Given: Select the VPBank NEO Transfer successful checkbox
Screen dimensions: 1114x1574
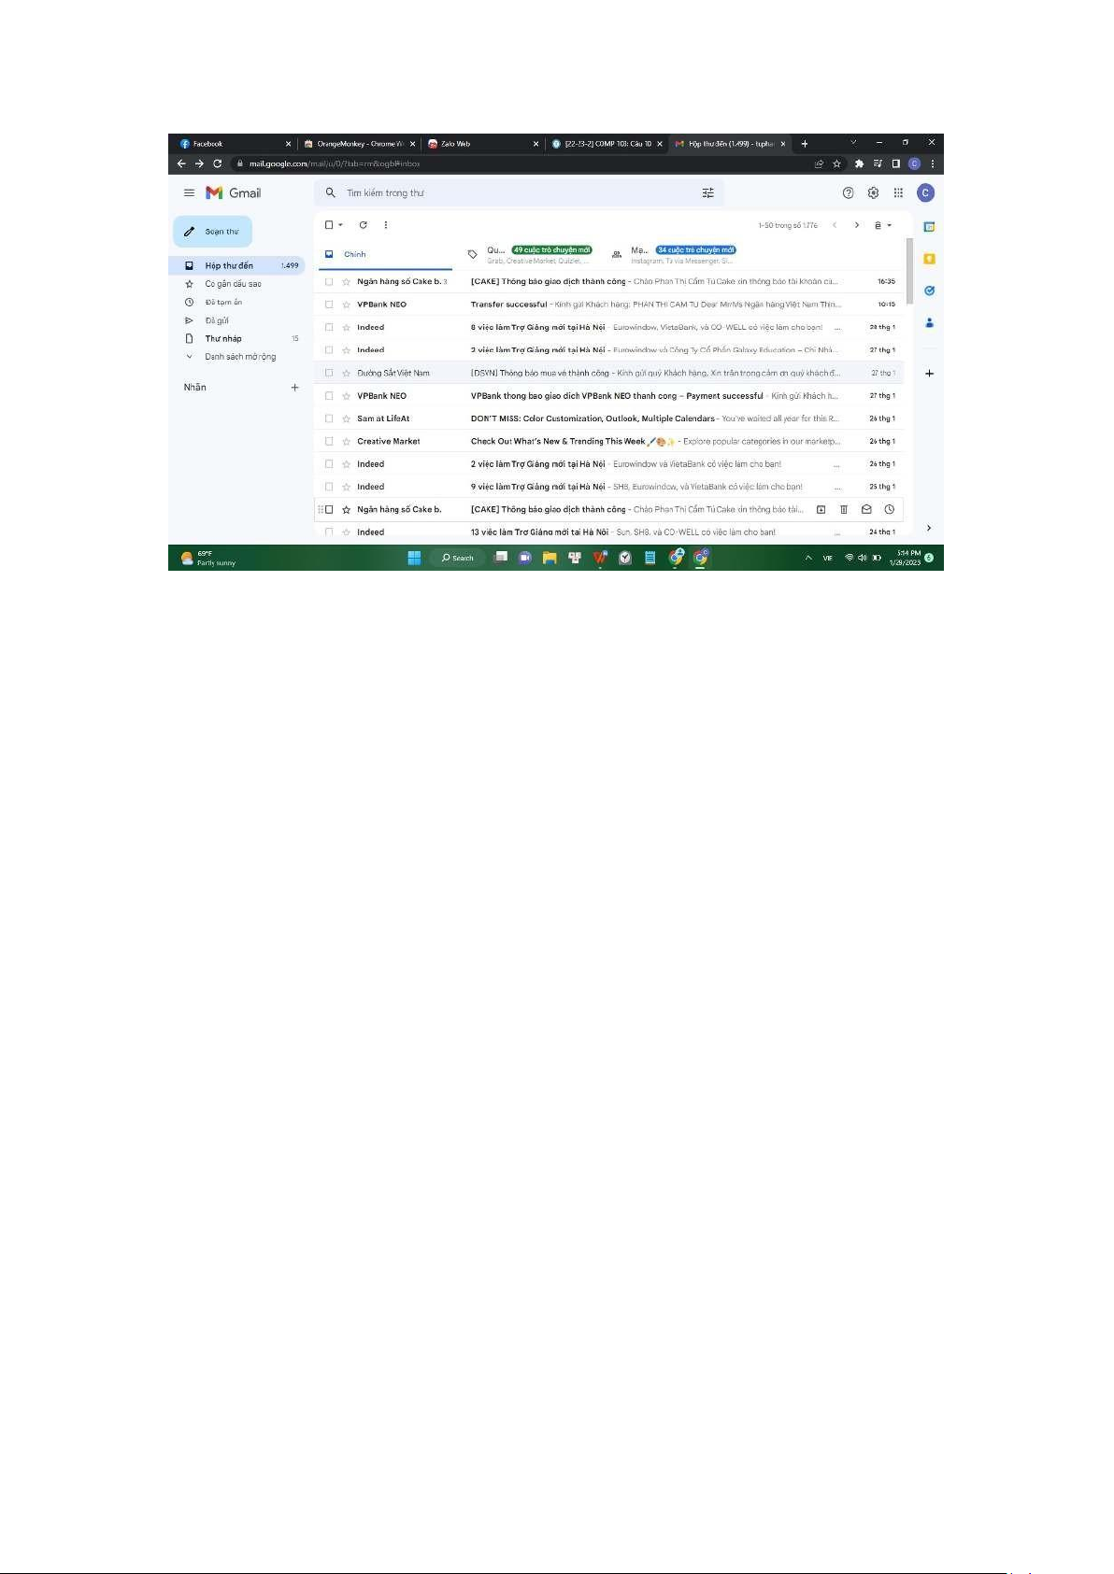Looking at the screenshot, I should tap(329, 305).
